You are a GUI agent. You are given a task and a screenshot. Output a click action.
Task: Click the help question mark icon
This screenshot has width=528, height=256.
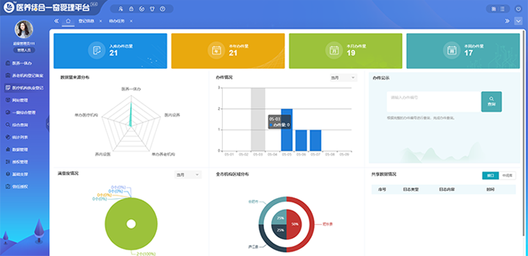click(x=162, y=9)
